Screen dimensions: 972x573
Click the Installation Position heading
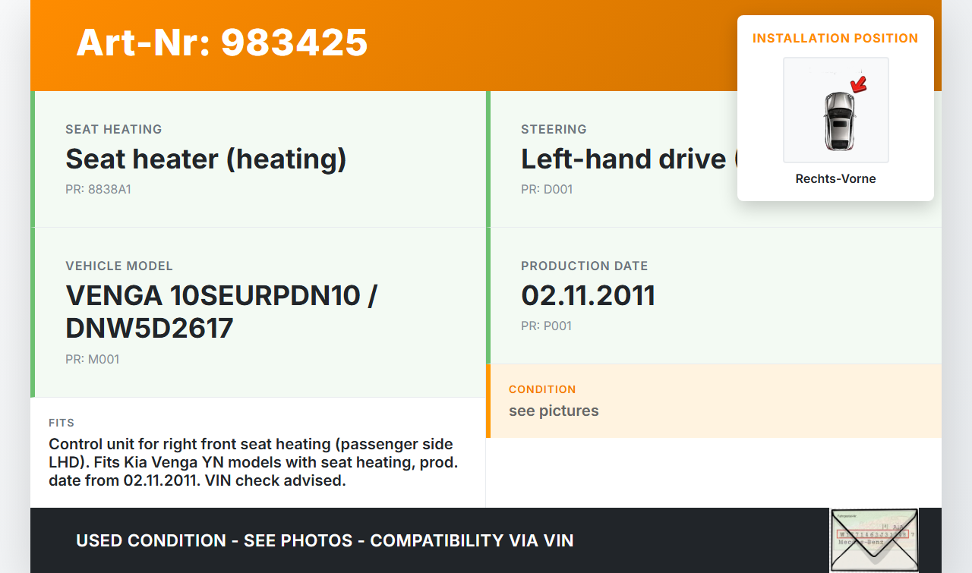835,39
